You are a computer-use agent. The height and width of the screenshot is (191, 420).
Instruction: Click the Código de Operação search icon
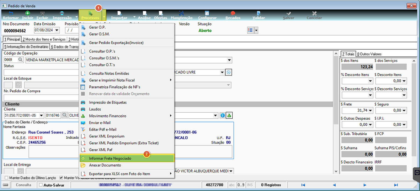tap(21, 60)
